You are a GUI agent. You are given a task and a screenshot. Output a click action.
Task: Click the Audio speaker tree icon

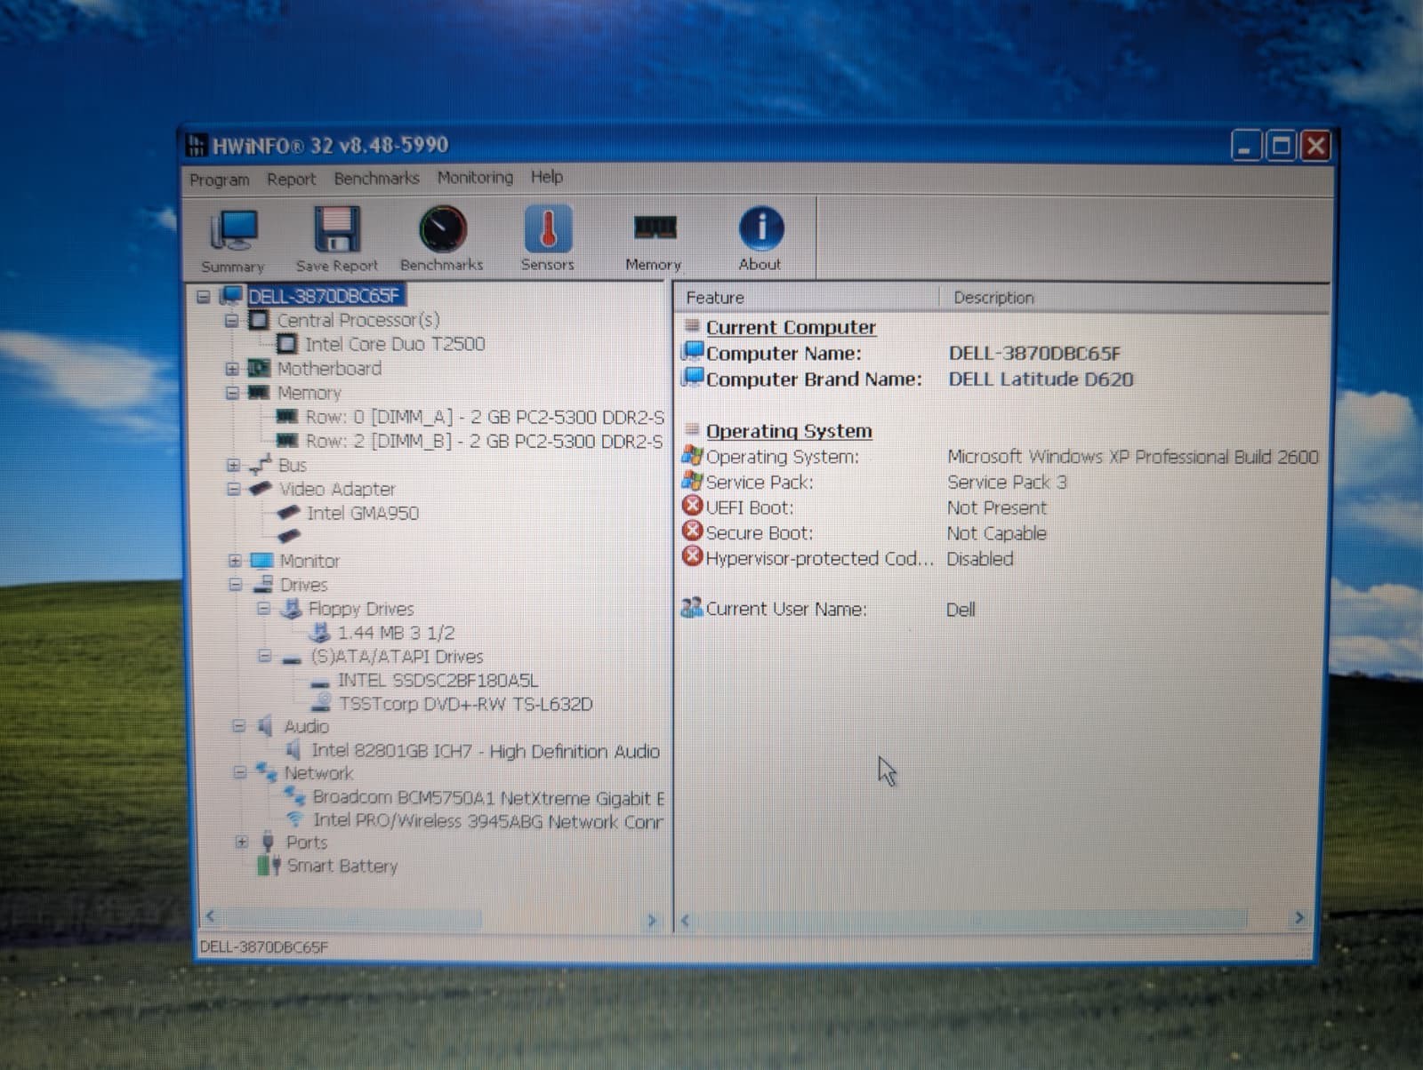(264, 726)
